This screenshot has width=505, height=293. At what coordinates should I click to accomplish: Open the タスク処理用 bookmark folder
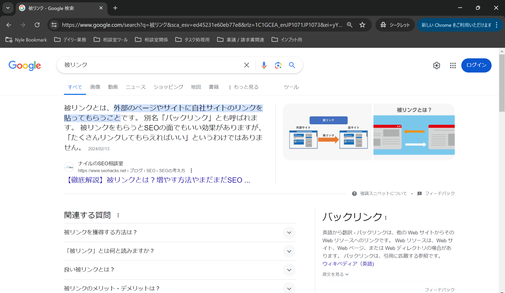pos(193,40)
